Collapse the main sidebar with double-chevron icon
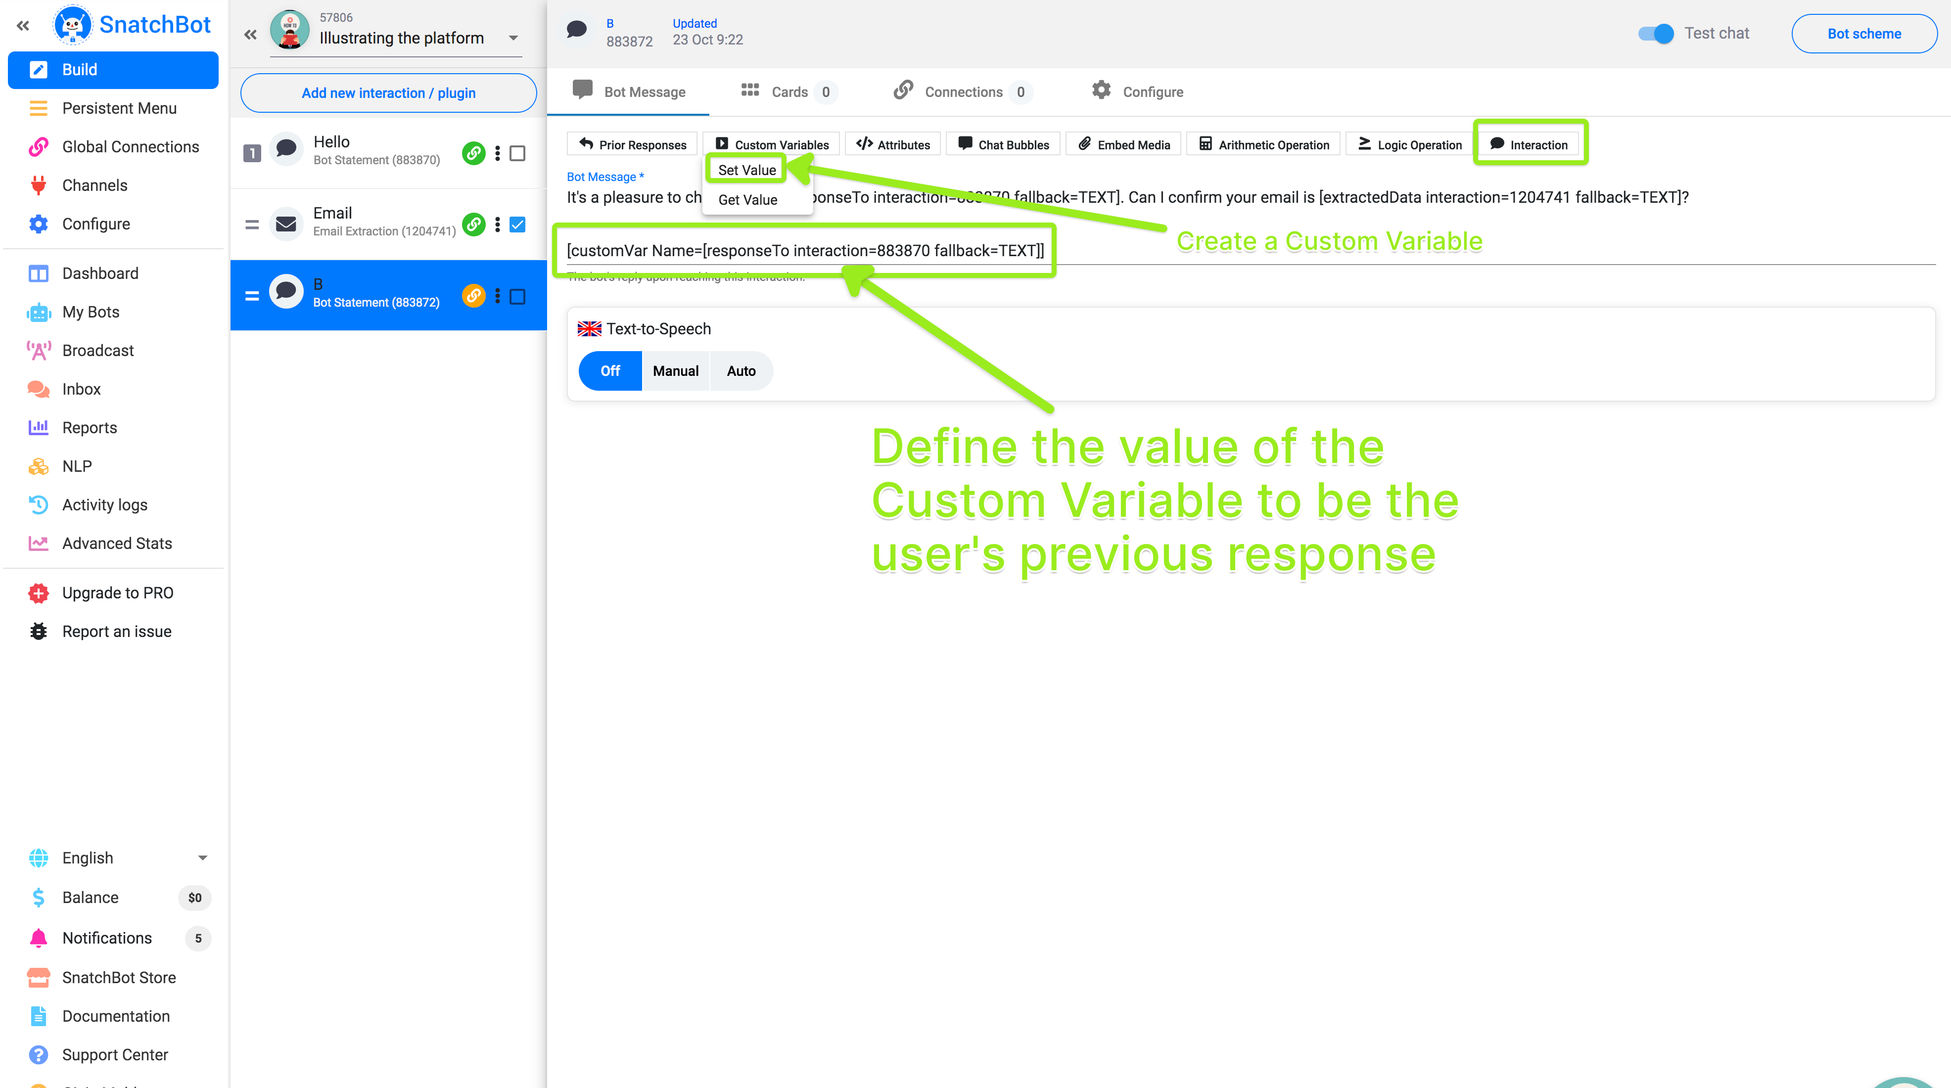This screenshot has height=1088, width=1951. 23,25
